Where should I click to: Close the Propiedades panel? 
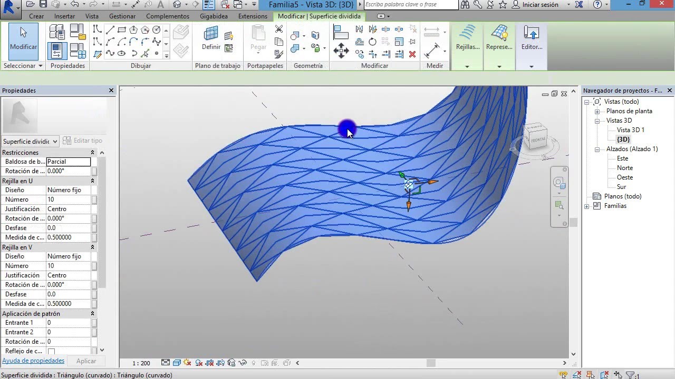111,91
